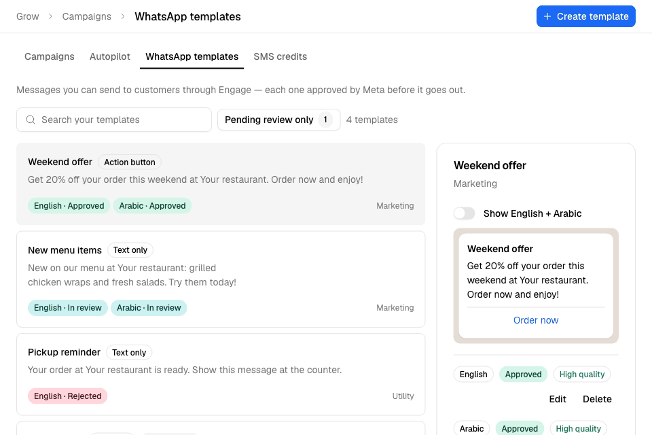Delete the English version of Weekend offer
Viewport: 652px width, 435px height.
[x=597, y=399]
